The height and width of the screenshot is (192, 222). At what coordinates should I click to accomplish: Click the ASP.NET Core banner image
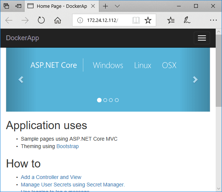pos(108,80)
